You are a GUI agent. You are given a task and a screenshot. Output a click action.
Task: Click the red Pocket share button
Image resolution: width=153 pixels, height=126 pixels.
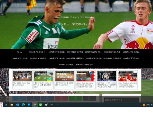pos(61,98)
